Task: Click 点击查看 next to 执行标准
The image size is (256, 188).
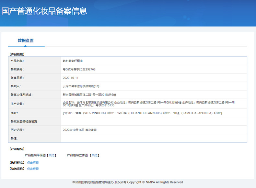Action: click(x=33, y=162)
